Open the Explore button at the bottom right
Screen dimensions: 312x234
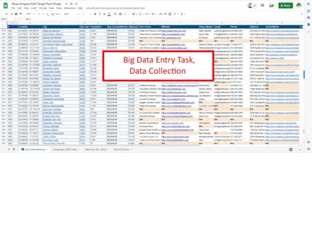tap(291, 149)
